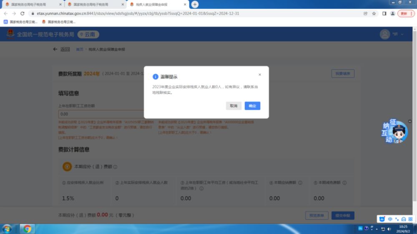Switch to the second 国家税务总局电子税务局 tab
This screenshot has height=234, width=417.
tap(94, 5)
